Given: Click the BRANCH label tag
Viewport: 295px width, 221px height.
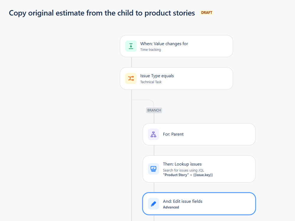Looking at the screenshot, I should (154, 110).
